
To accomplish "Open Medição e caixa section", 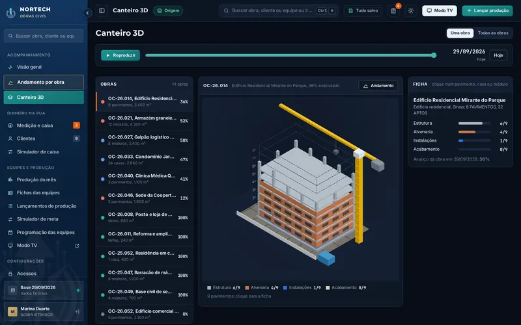I will click(x=44, y=125).
